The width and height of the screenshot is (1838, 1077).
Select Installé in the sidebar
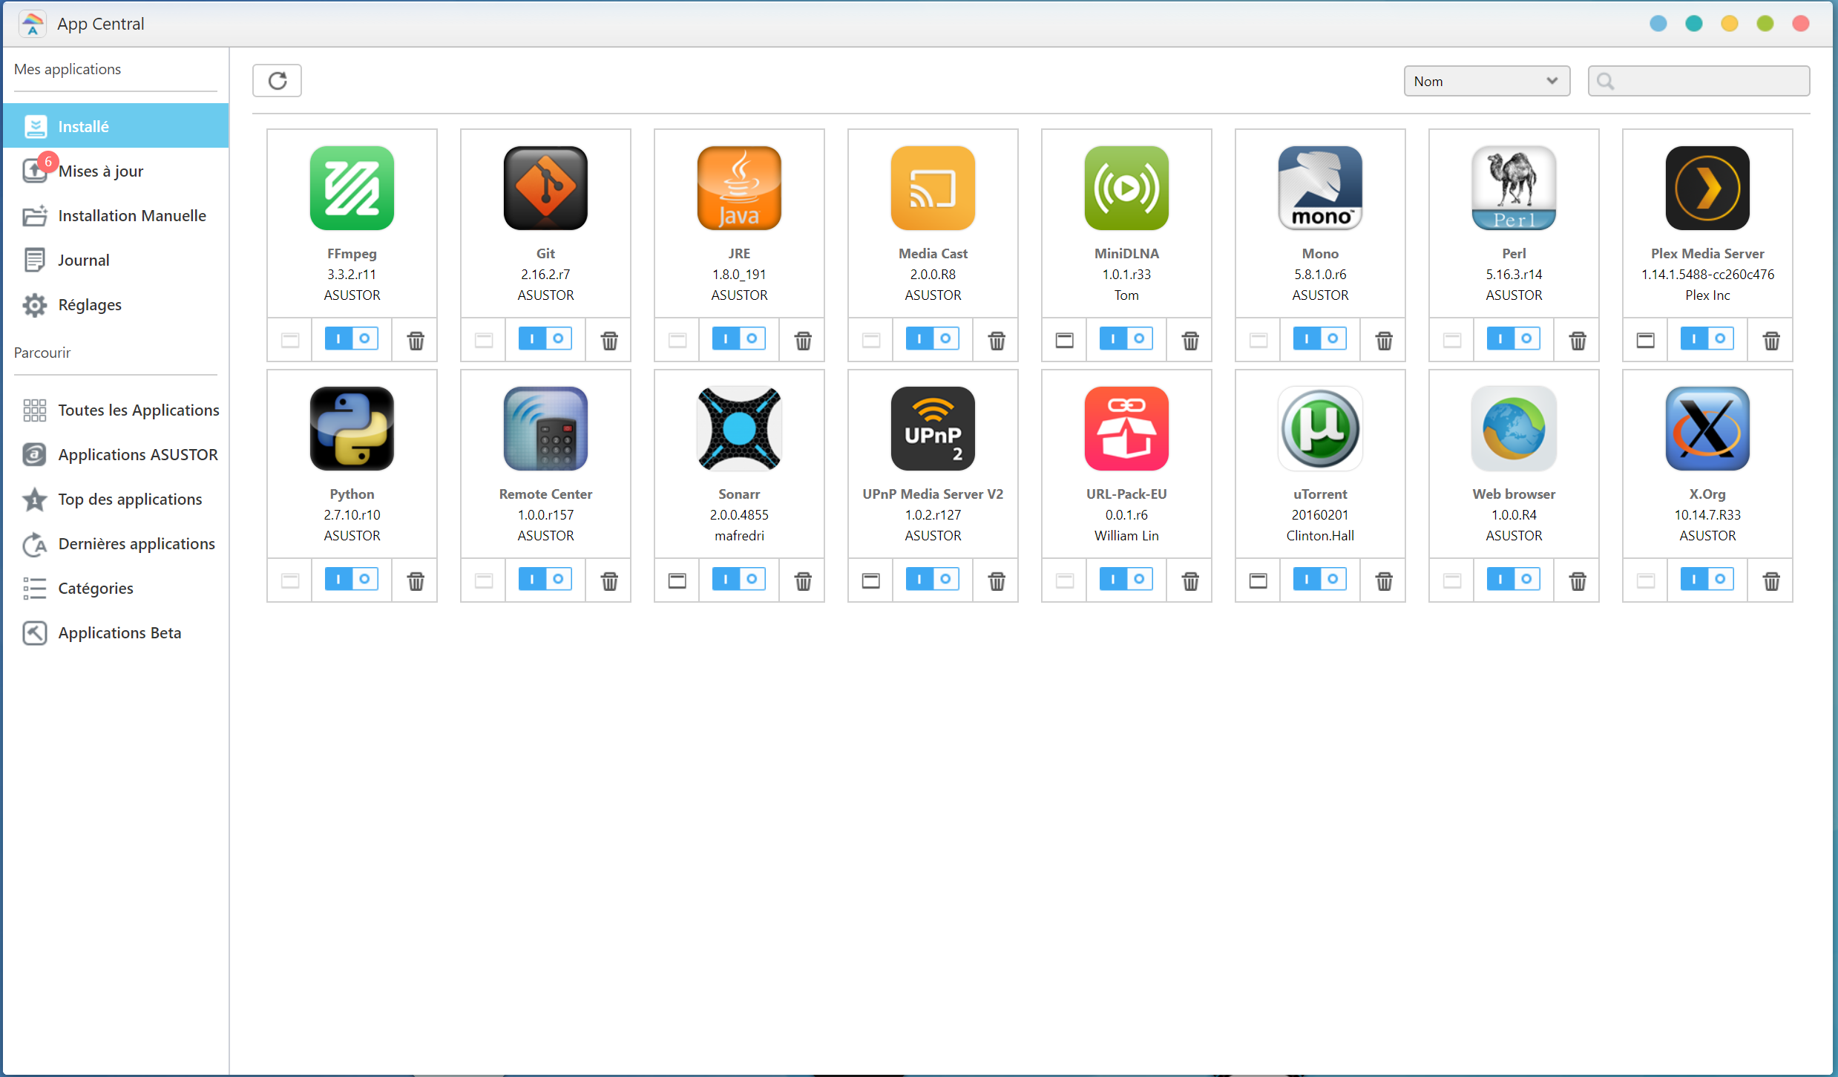pyautogui.click(x=116, y=126)
